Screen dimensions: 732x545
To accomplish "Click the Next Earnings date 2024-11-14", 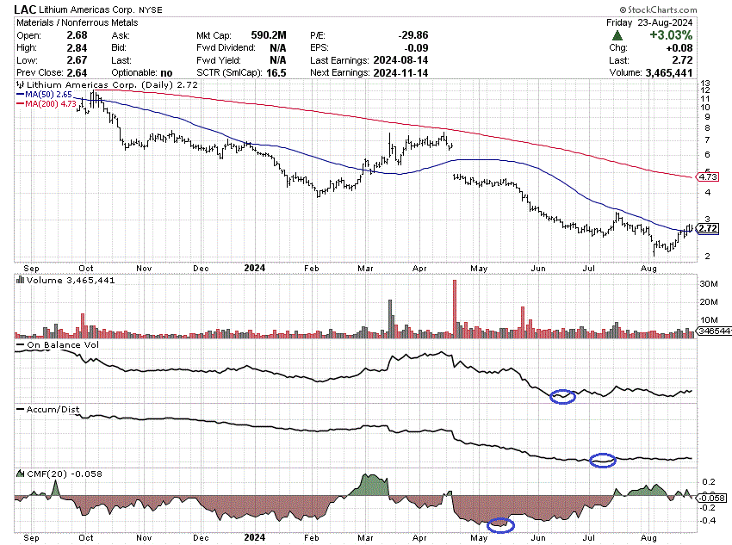I will click(400, 73).
